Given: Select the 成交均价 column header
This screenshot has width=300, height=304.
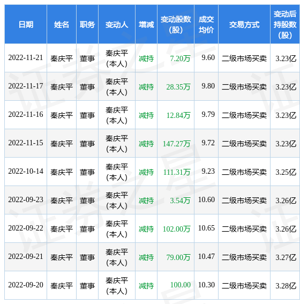Looking at the screenshot, I should [206, 25].
